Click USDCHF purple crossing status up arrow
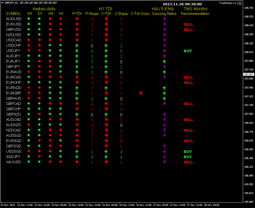The height and width of the screenshot is (208, 255). tap(164, 46)
